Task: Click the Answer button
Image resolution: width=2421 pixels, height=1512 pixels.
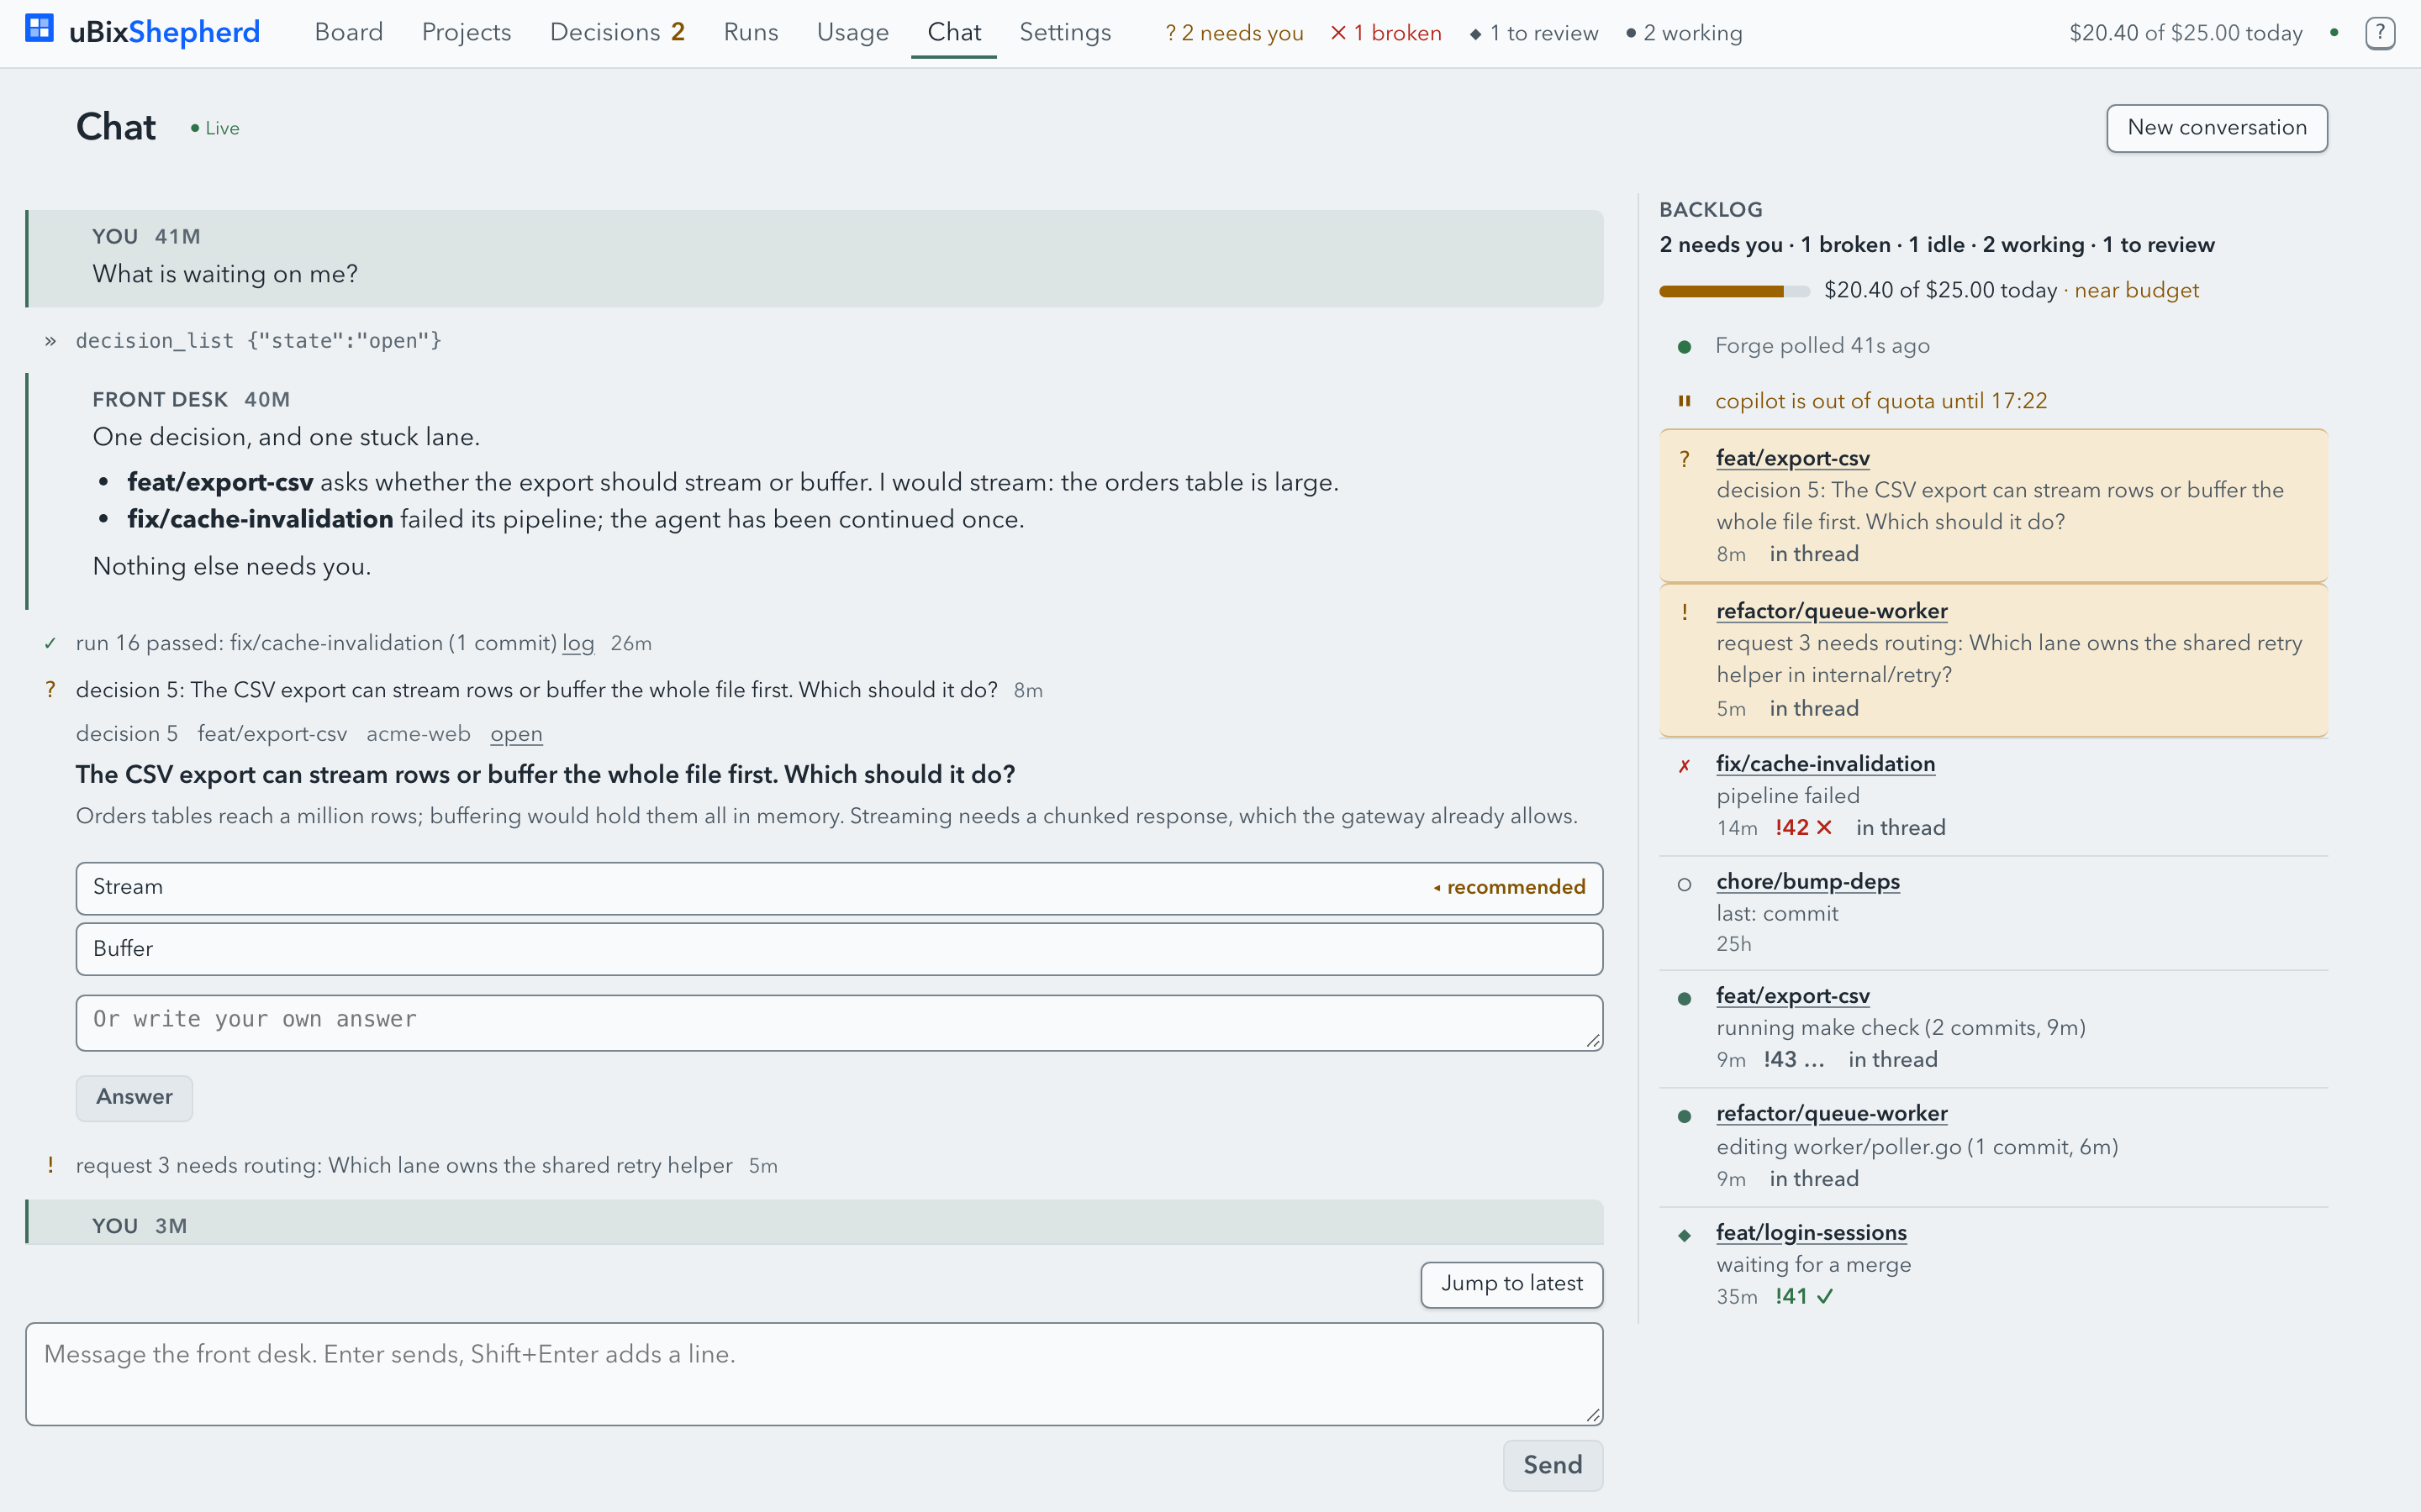Action: [x=134, y=1098]
